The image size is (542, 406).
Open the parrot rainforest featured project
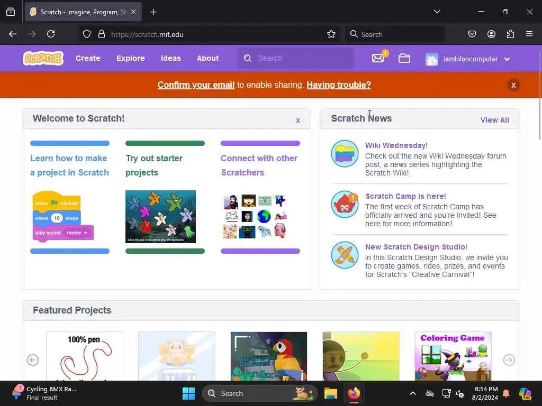268,356
